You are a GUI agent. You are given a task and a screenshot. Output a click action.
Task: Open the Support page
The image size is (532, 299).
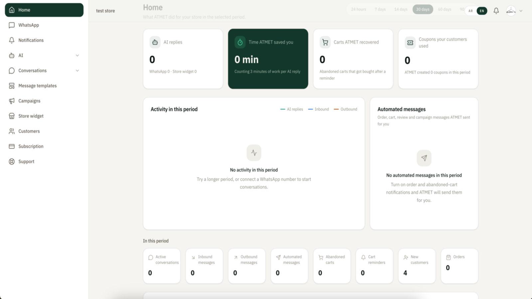tap(44, 161)
